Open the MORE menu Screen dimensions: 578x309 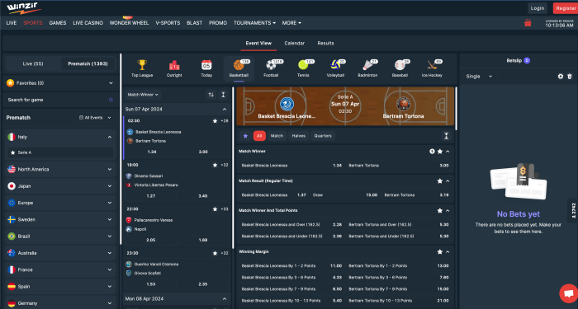coord(291,23)
